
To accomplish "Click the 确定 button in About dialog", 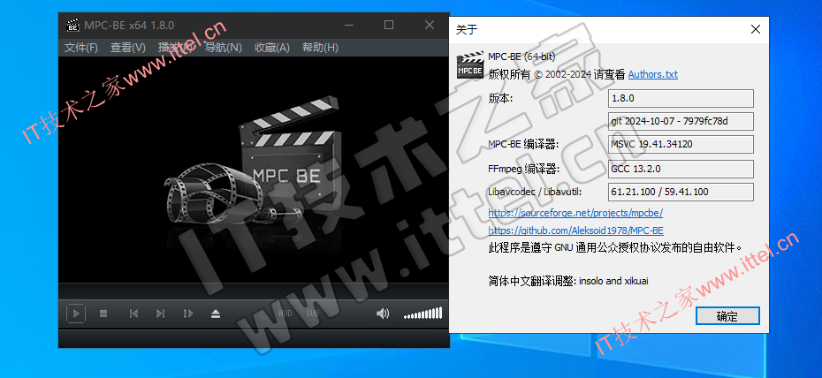I will 727,316.
